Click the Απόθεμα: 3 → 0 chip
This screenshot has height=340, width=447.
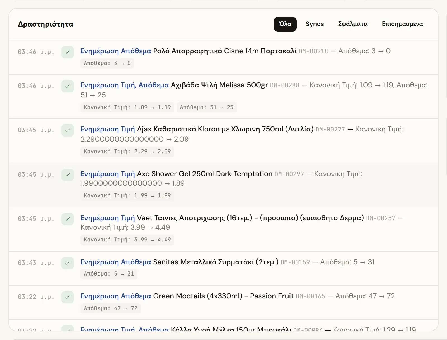107,63
